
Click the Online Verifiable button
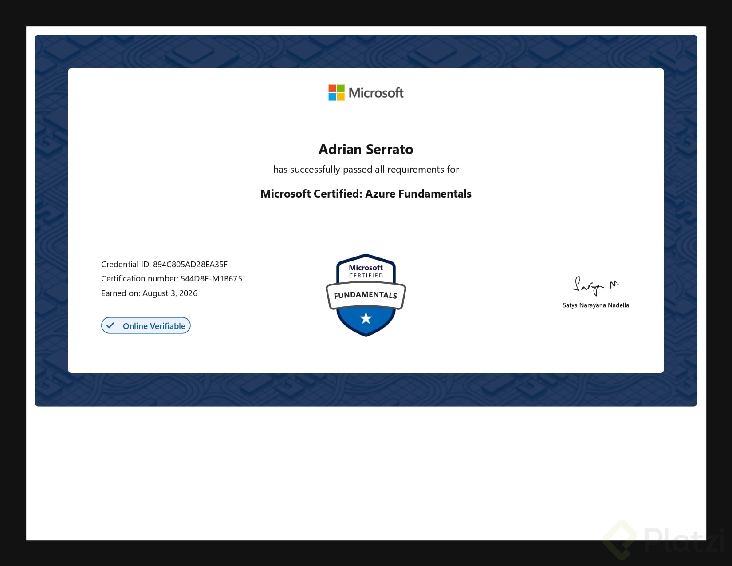click(146, 325)
